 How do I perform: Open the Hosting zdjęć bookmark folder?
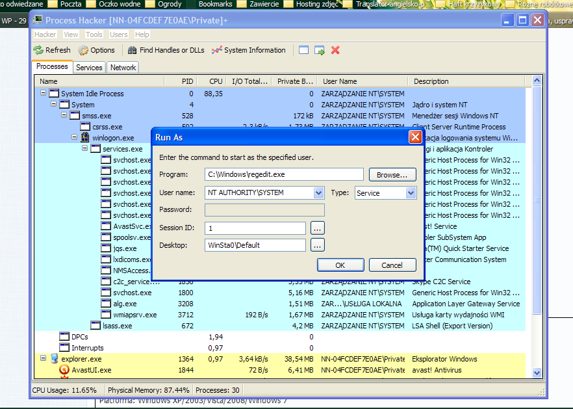click(x=312, y=4)
